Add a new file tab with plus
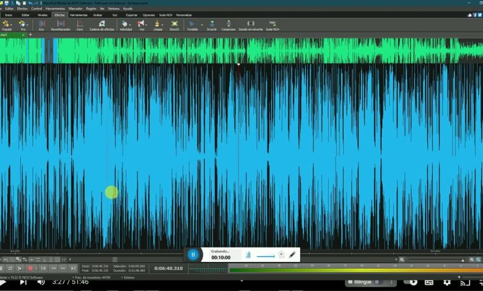Viewport: 483px width, 291px height. pos(30,35)
